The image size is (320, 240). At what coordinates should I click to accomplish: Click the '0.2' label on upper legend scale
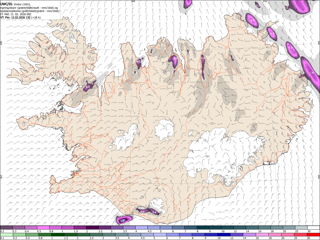click(2, 231)
